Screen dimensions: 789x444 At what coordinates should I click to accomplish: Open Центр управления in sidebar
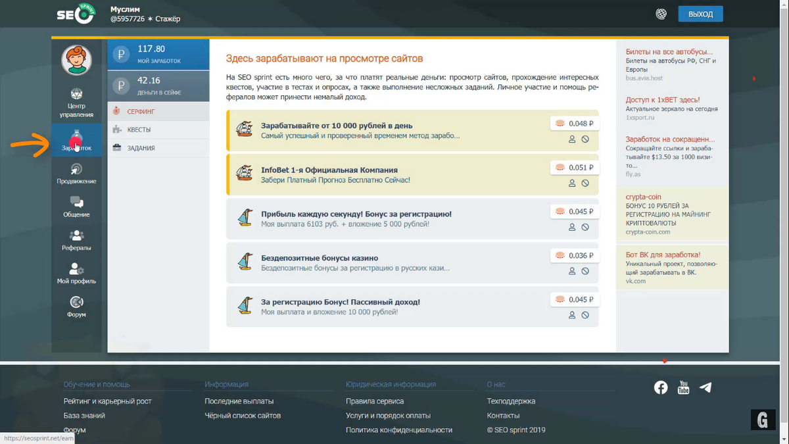[x=76, y=103]
